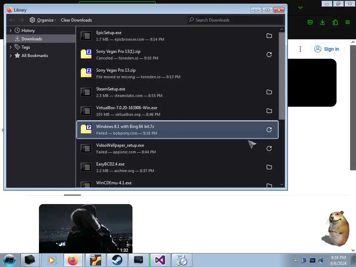Open Visual Studio from the taskbar
This screenshot has height=267, width=356.
160,260
